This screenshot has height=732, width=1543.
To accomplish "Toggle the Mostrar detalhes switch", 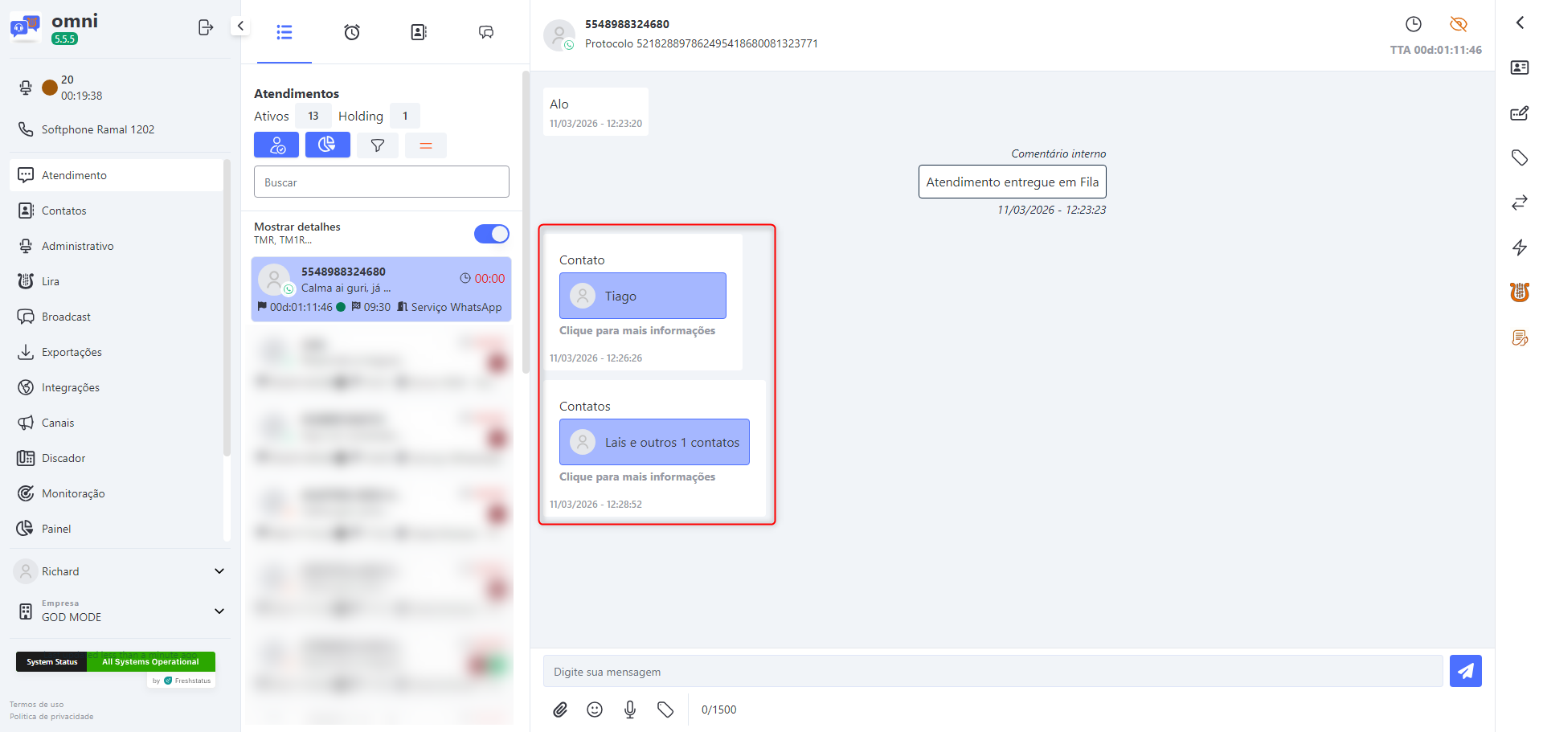I will (491, 234).
